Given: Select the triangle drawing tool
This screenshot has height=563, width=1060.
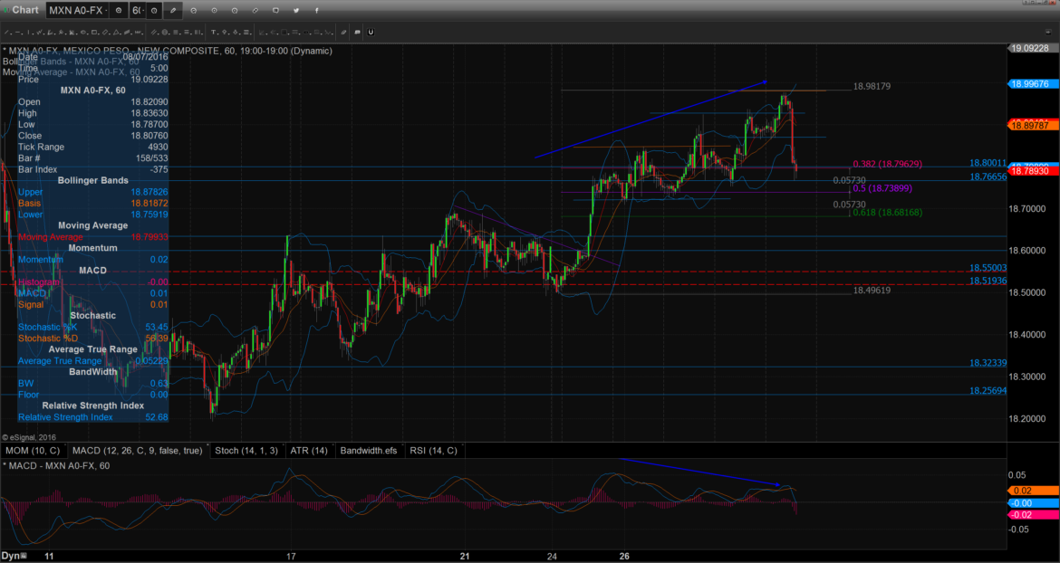Looking at the screenshot, I should tap(116, 33).
